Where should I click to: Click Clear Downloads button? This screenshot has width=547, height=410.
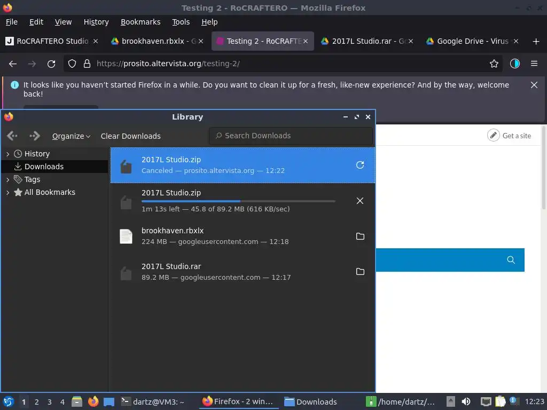tap(130, 136)
